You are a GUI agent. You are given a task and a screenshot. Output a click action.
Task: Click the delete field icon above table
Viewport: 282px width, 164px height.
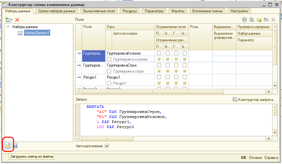(273, 20)
